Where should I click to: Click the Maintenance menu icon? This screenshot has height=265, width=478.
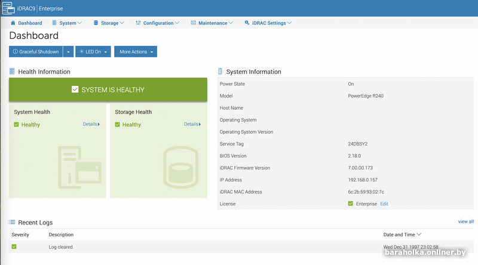[x=193, y=23]
